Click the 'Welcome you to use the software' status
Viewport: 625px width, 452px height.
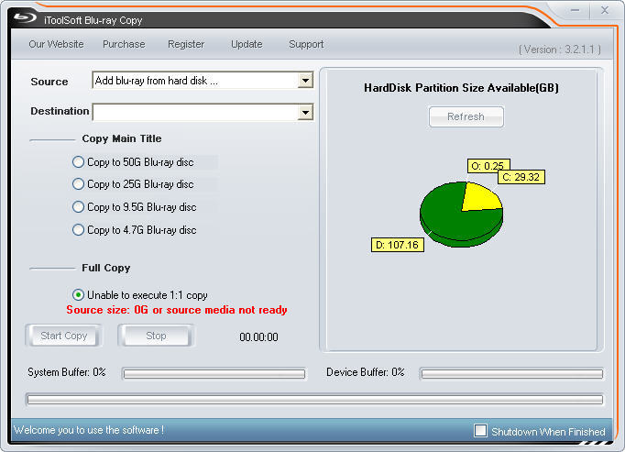[89, 430]
